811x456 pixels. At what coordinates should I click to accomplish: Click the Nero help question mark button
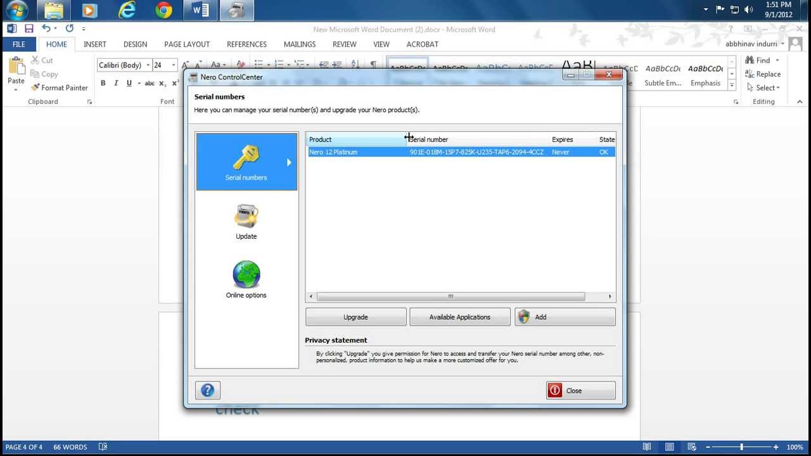(x=208, y=390)
